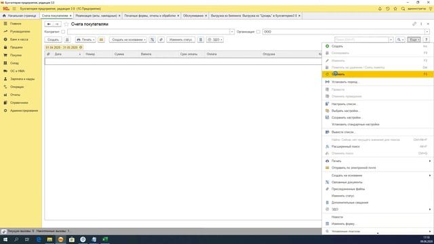
Task: Click the additional info icon before ЭДО
Action: coord(201,40)
